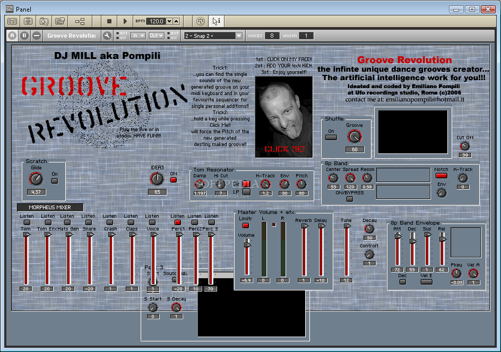Click the MIDI learn dial icon
The height and width of the screenshot is (352, 501).
click(x=200, y=21)
